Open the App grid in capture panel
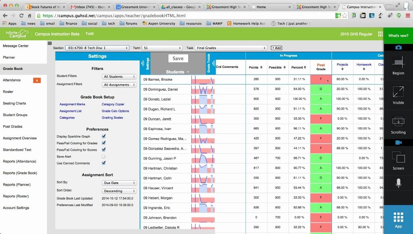 click(x=398, y=220)
